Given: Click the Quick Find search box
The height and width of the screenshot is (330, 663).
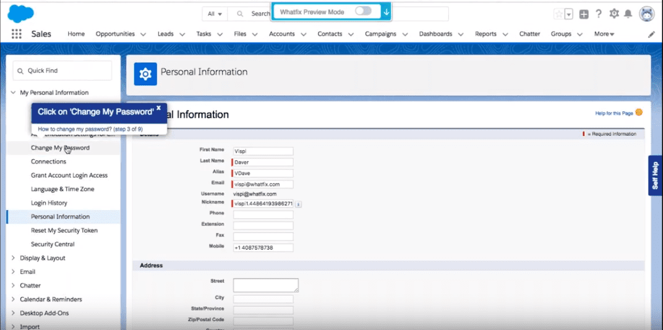Looking at the screenshot, I should 62,70.
